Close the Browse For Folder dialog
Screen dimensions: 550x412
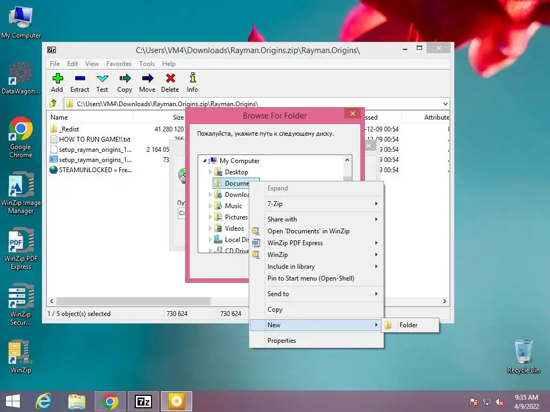353,114
